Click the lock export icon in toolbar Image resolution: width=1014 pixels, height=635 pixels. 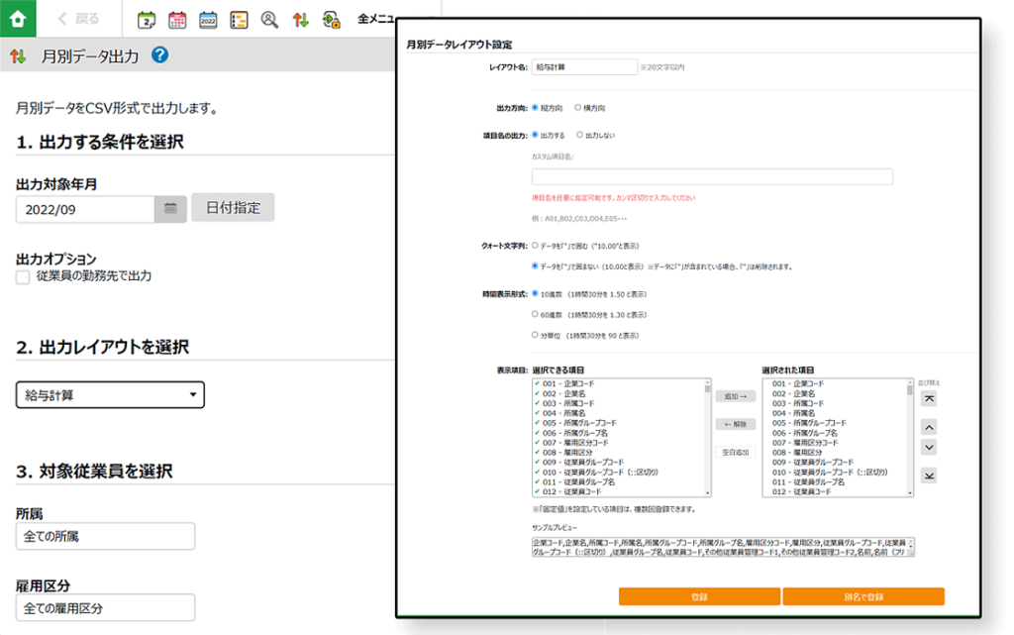coord(332,19)
